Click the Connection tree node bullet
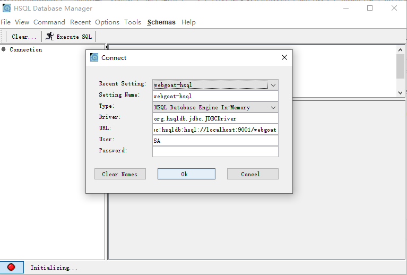Viewport: 407px width, 275px height. (3, 49)
